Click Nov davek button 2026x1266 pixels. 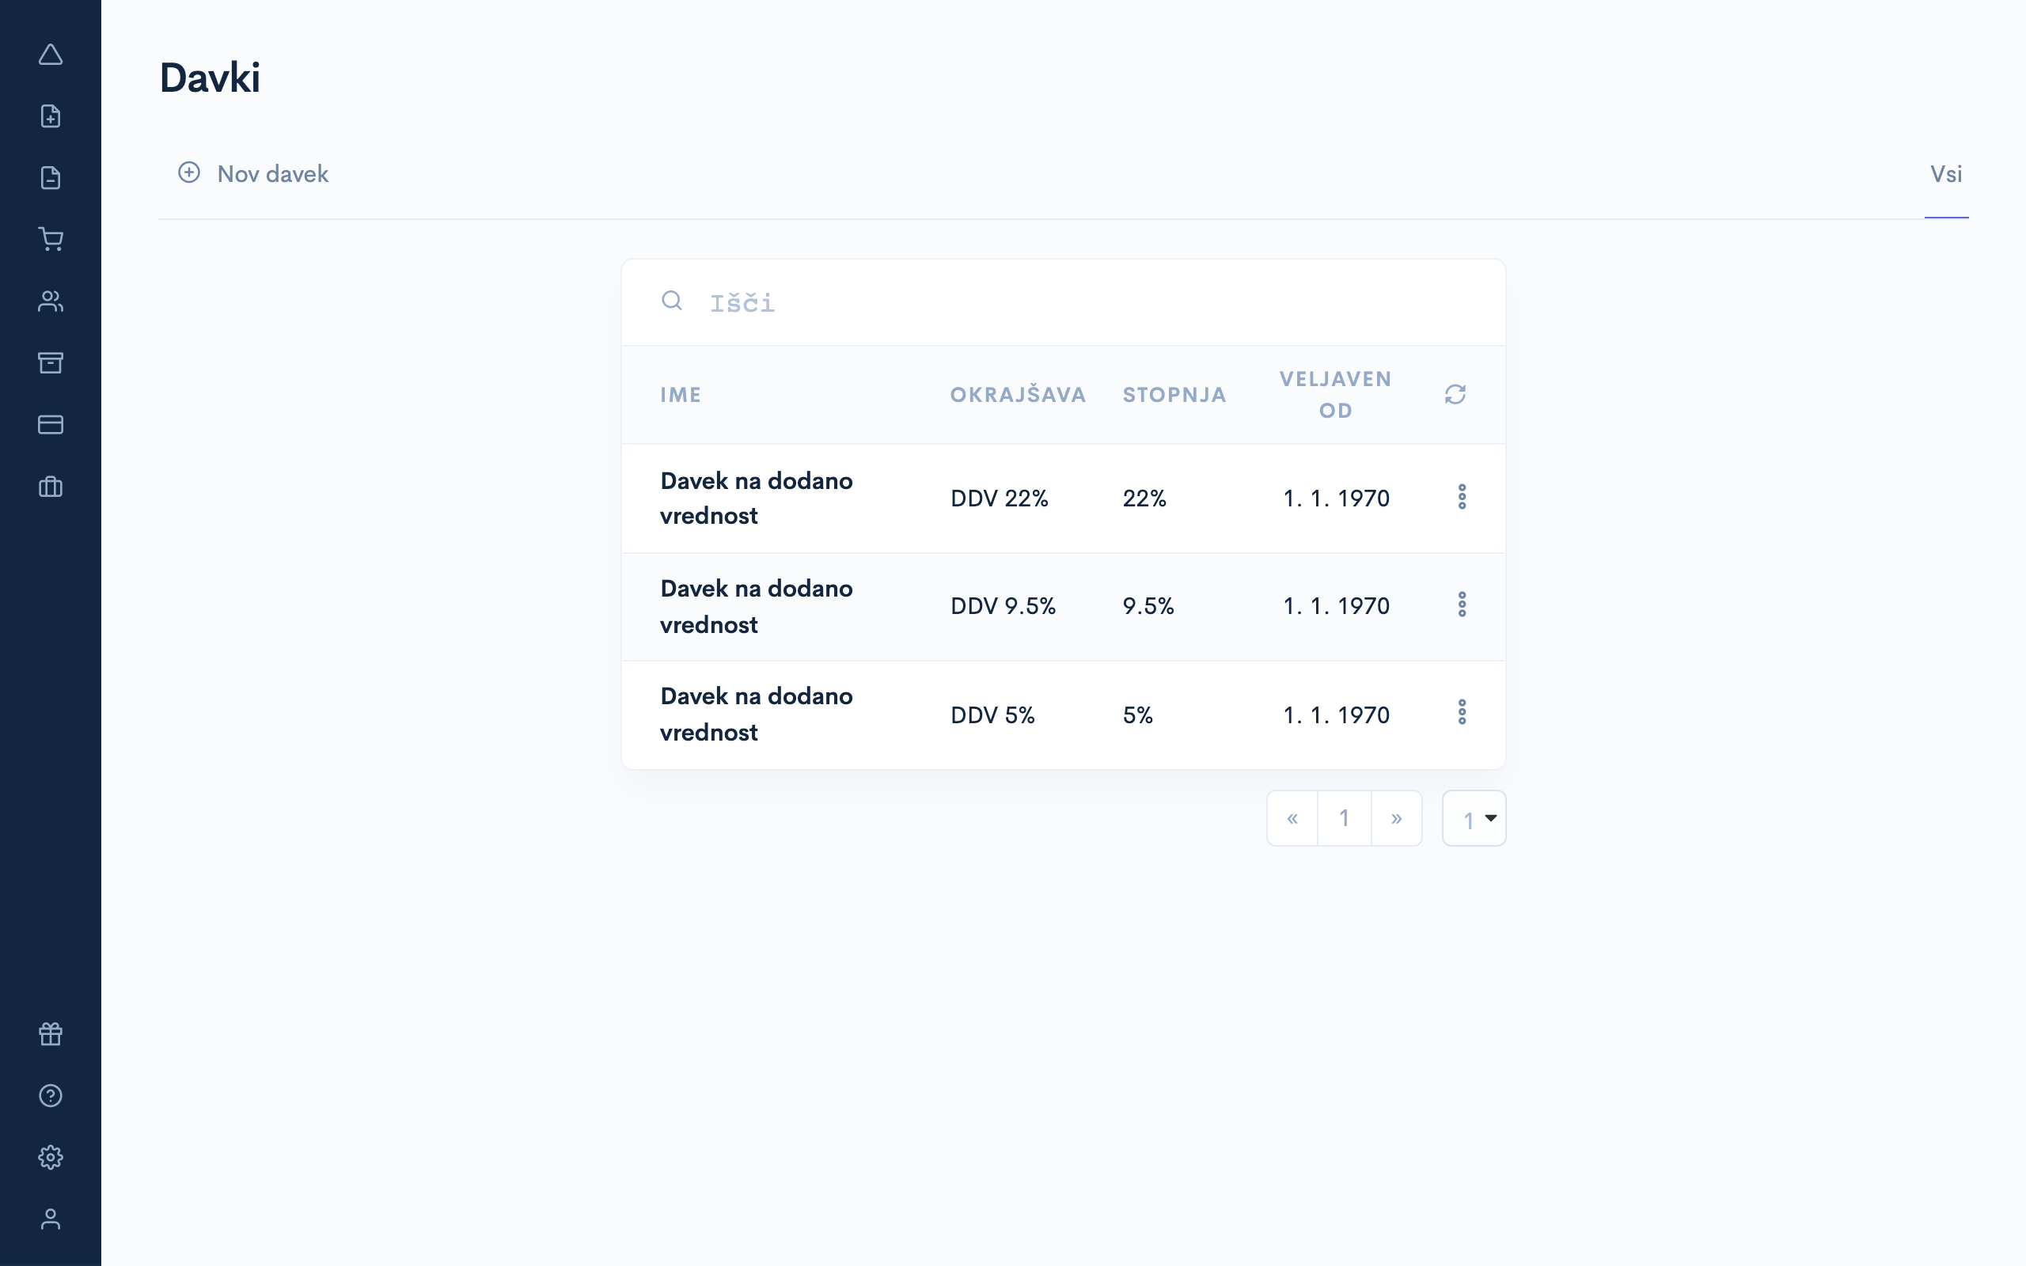pos(254,173)
